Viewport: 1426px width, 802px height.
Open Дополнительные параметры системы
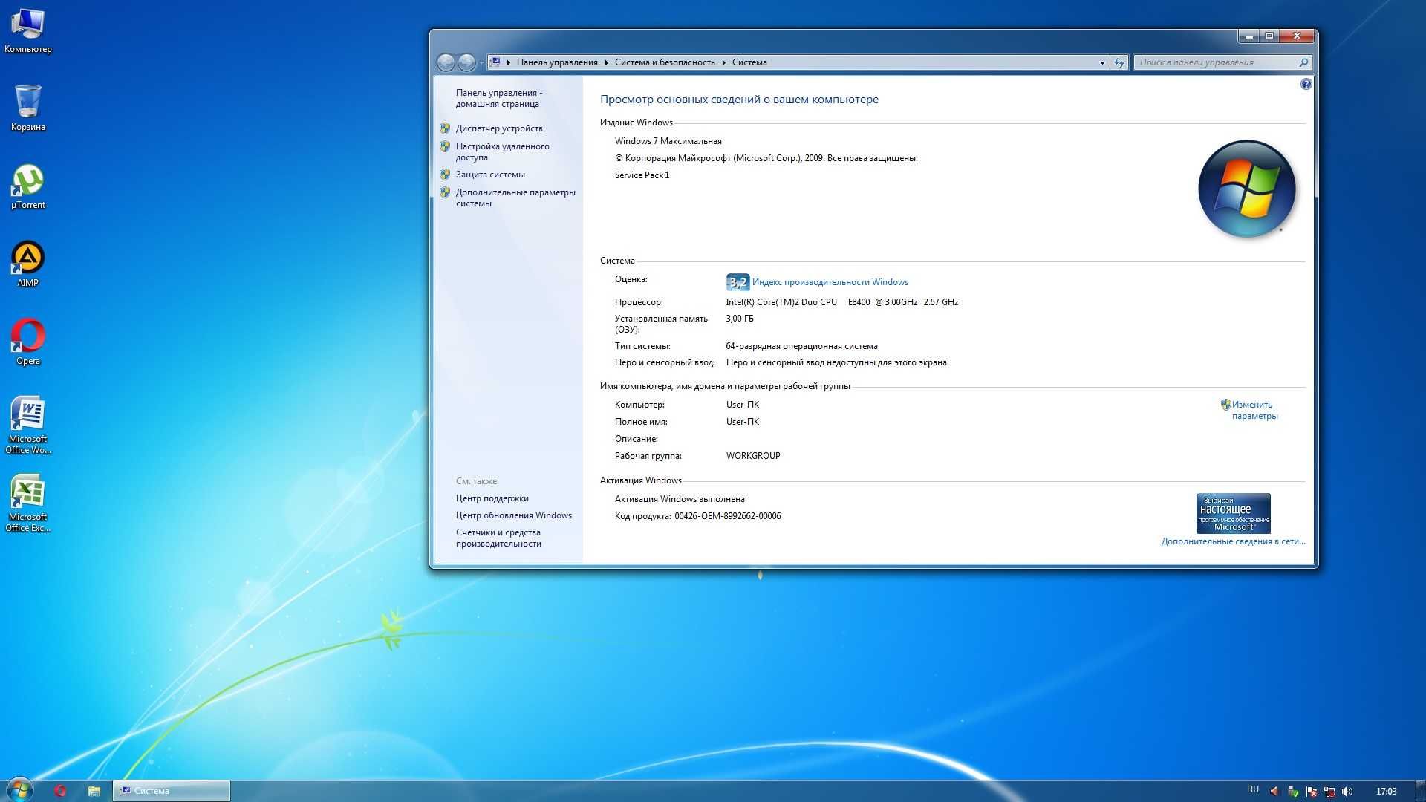515,198
